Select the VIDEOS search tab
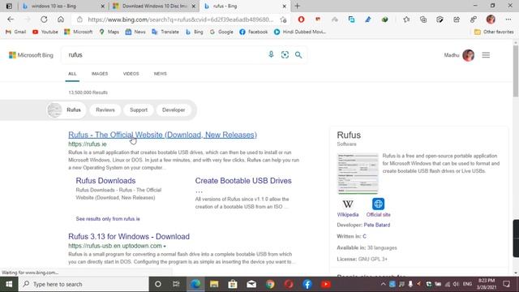Viewport: 519px width, 292px height. tap(131, 74)
